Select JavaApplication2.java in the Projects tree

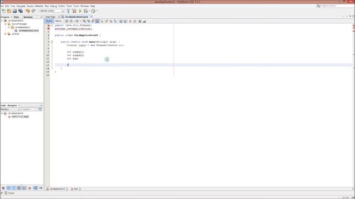(28, 30)
